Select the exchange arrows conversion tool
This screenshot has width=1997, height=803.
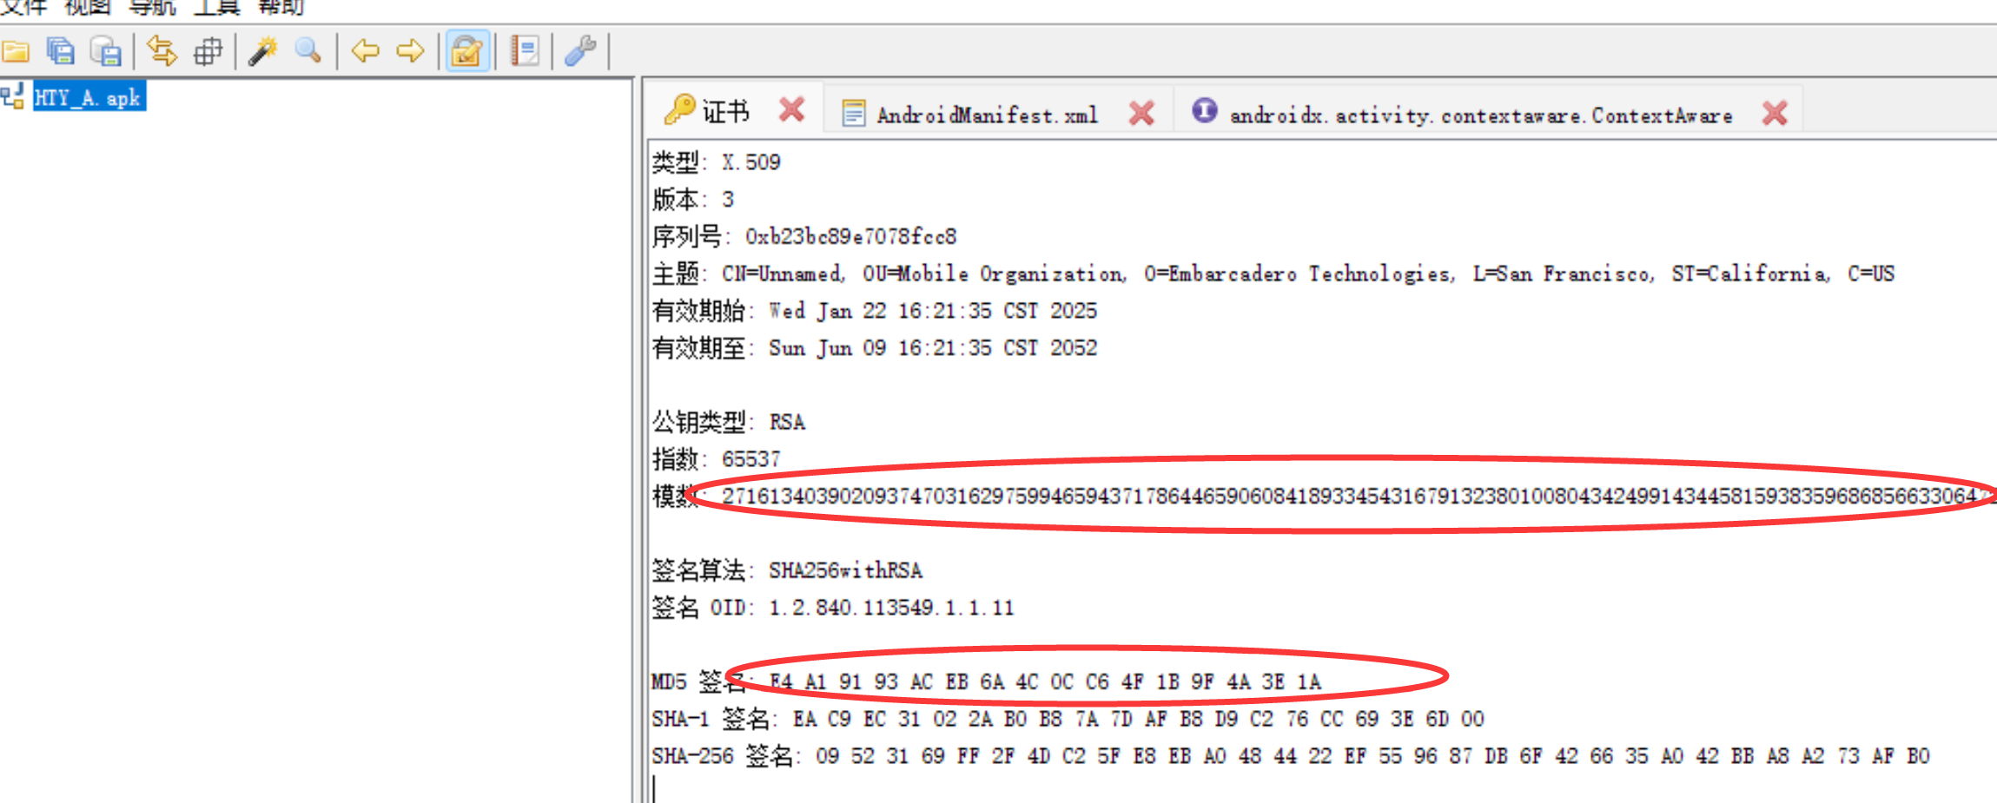tap(162, 50)
